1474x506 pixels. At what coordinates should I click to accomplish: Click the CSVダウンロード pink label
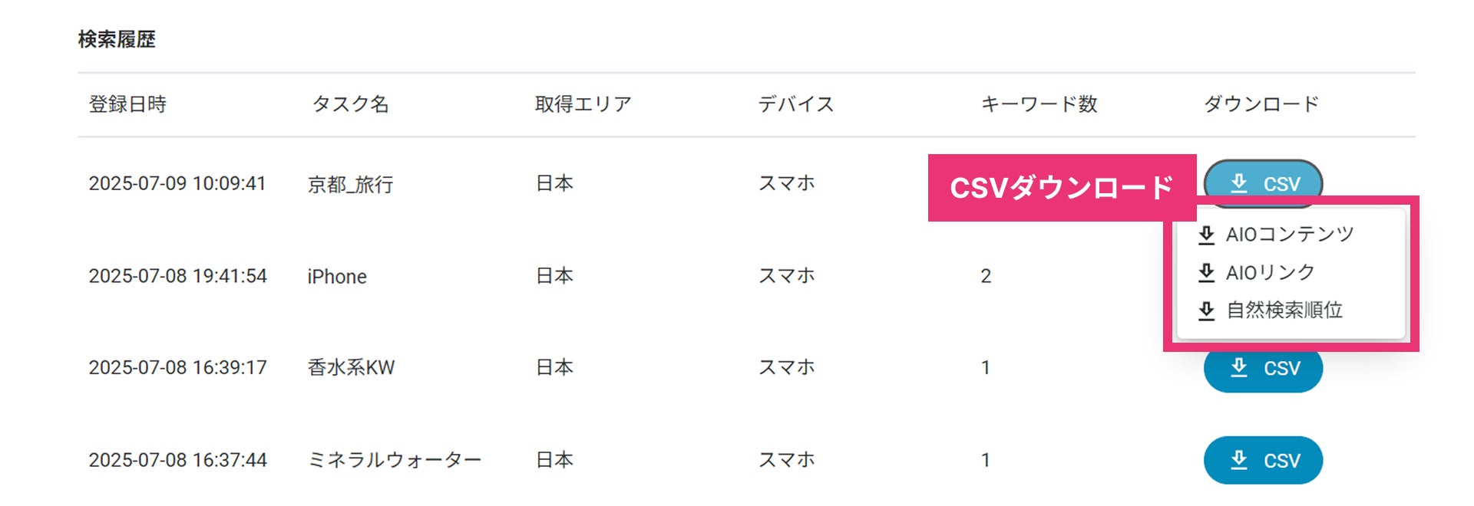(x=1062, y=188)
